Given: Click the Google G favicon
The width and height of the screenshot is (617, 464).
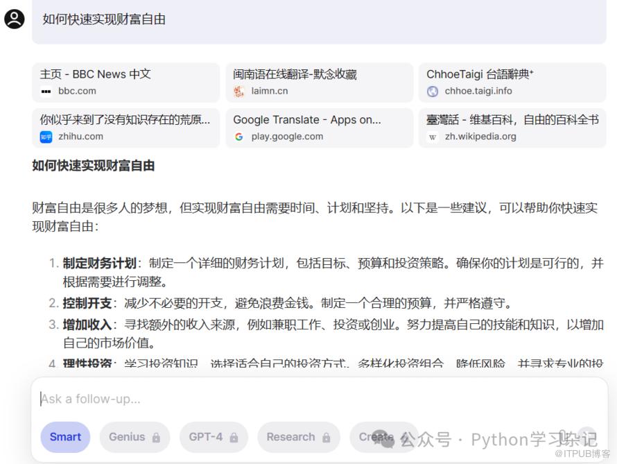Looking at the screenshot, I should pos(239,137).
